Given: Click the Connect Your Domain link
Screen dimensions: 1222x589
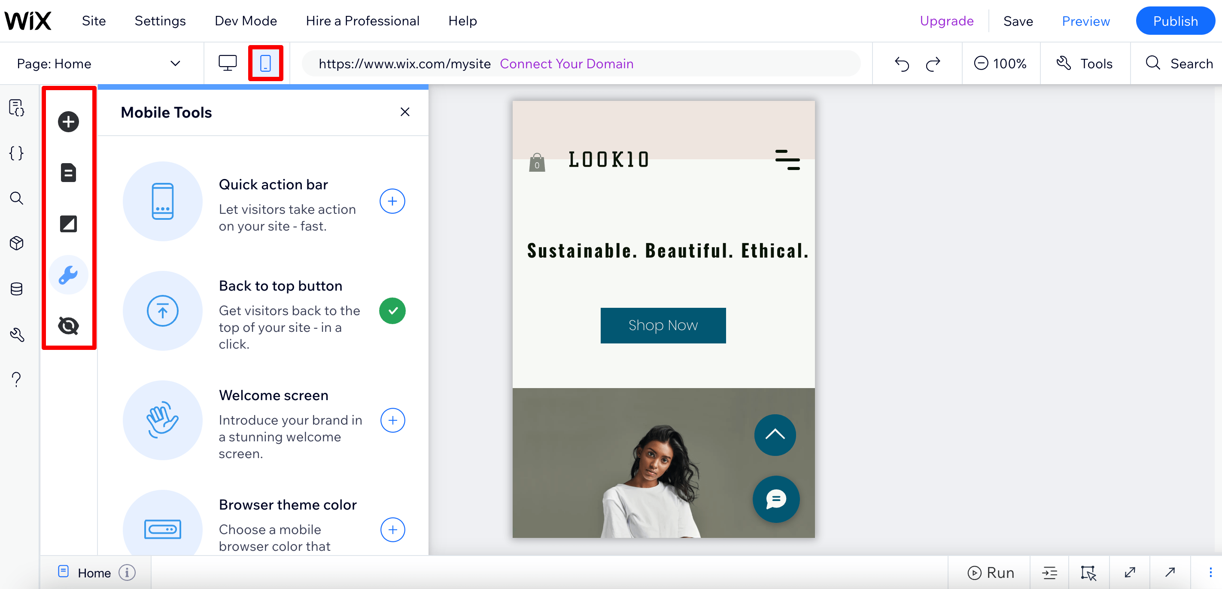Looking at the screenshot, I should [x=566, y=64].
